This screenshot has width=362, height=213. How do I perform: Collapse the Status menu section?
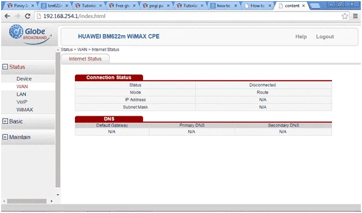click(5, 67)
